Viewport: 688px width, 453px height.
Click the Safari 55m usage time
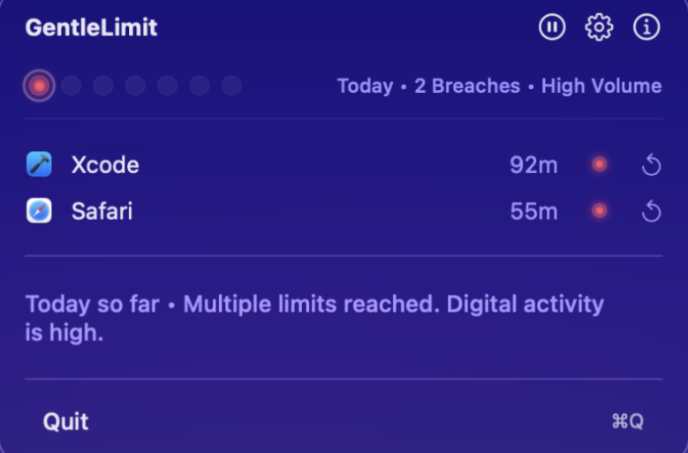click(x=533, y=212)
